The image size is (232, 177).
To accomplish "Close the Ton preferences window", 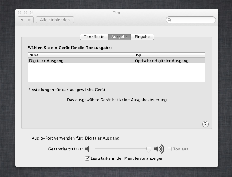I will click(x=20, y=12).
